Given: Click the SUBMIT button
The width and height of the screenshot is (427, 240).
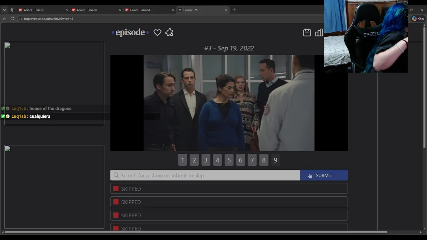Looking at the screenshot, I should [x=324, y=175].
